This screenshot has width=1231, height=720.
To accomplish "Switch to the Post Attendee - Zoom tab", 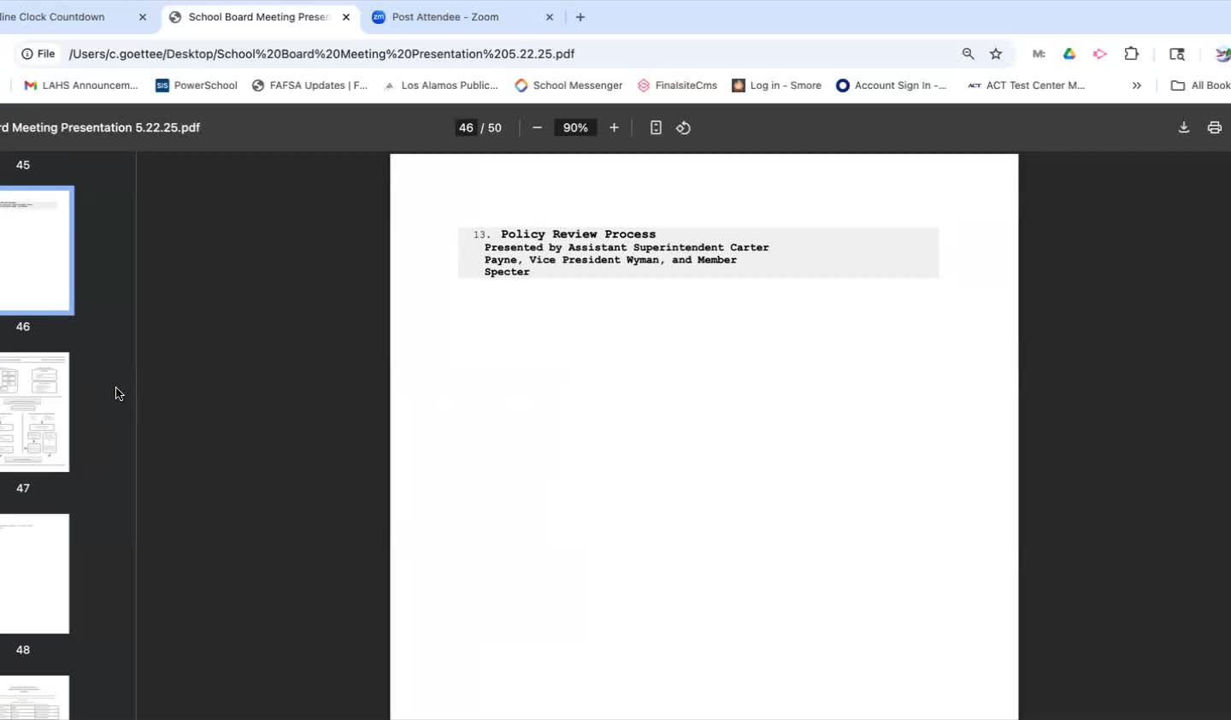I will tap(445, 17).
